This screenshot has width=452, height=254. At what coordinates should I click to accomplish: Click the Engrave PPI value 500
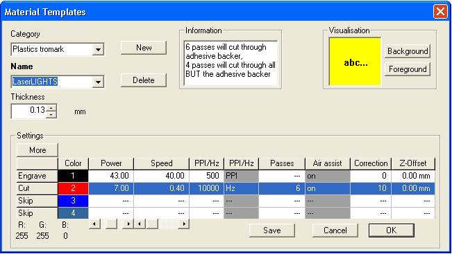[206, 176]
